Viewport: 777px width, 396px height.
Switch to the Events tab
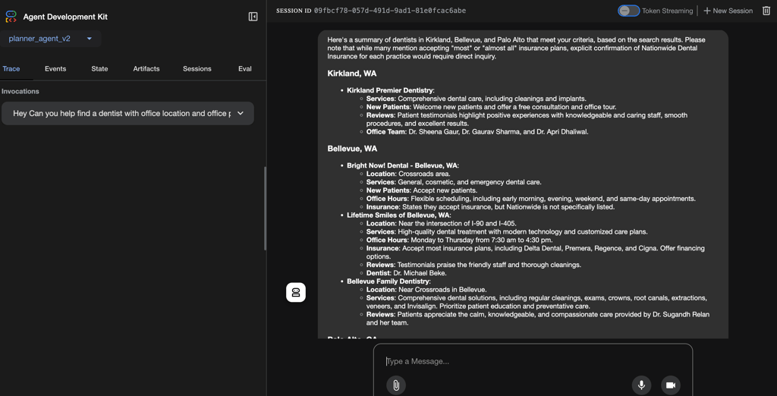click(55, 69)
